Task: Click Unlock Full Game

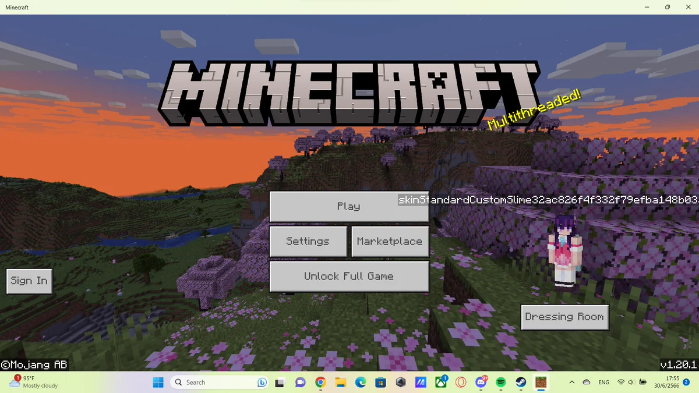Action: (x=349, y=276)
